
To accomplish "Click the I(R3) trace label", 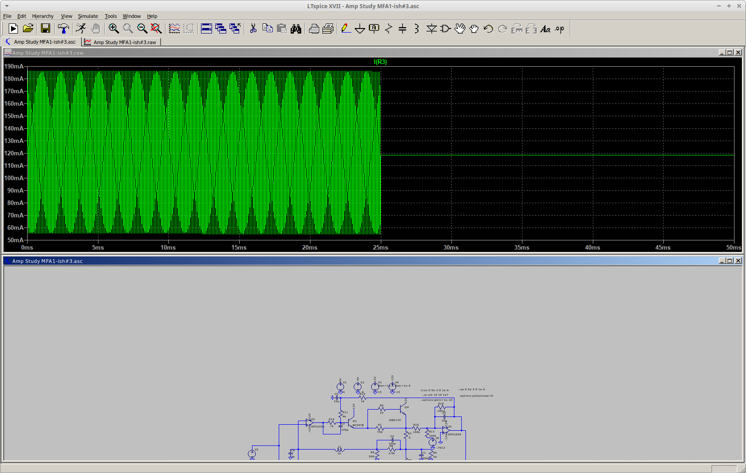I will 380,62.
